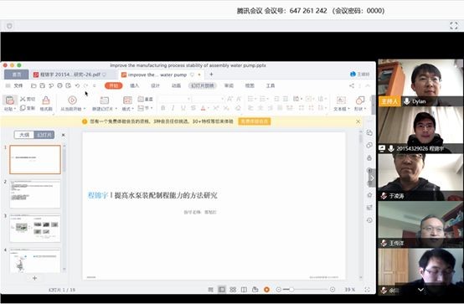Click the Cut scissors icon

[x=23, y=99]
